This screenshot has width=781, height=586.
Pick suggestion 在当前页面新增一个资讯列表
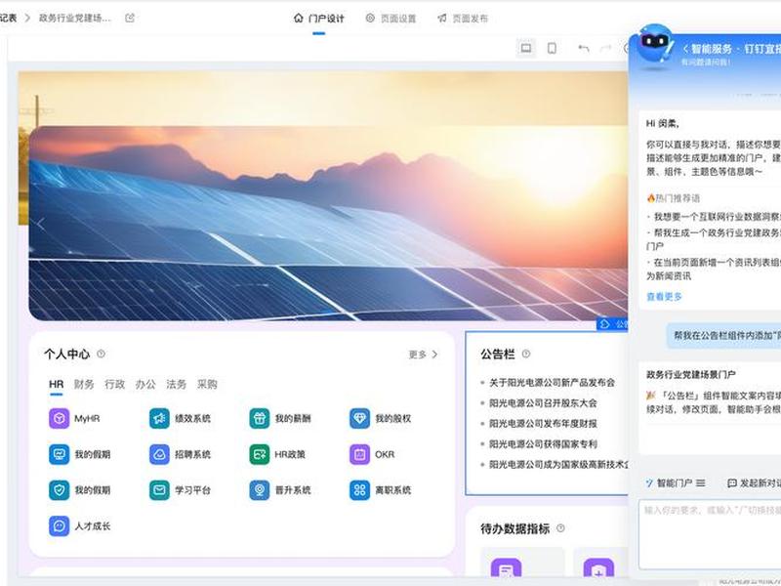point(714,269)
